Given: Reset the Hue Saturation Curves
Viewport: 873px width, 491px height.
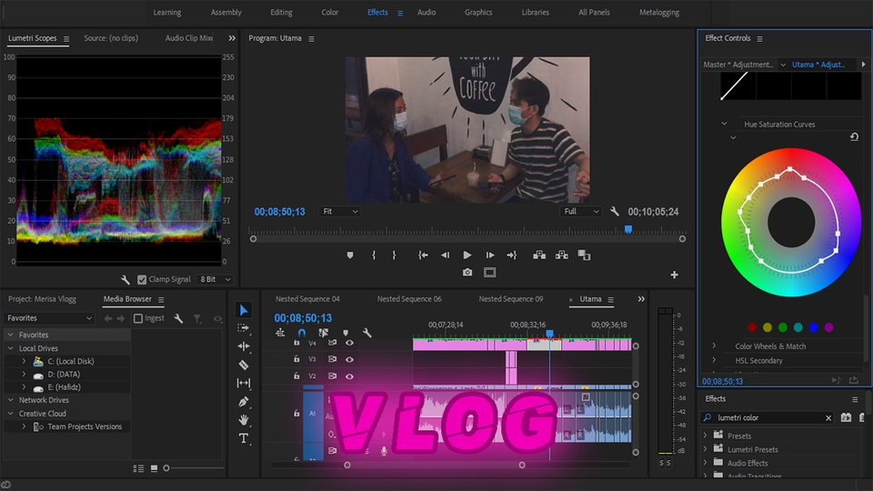Looking at the screenshot, I should click(854, 137).
